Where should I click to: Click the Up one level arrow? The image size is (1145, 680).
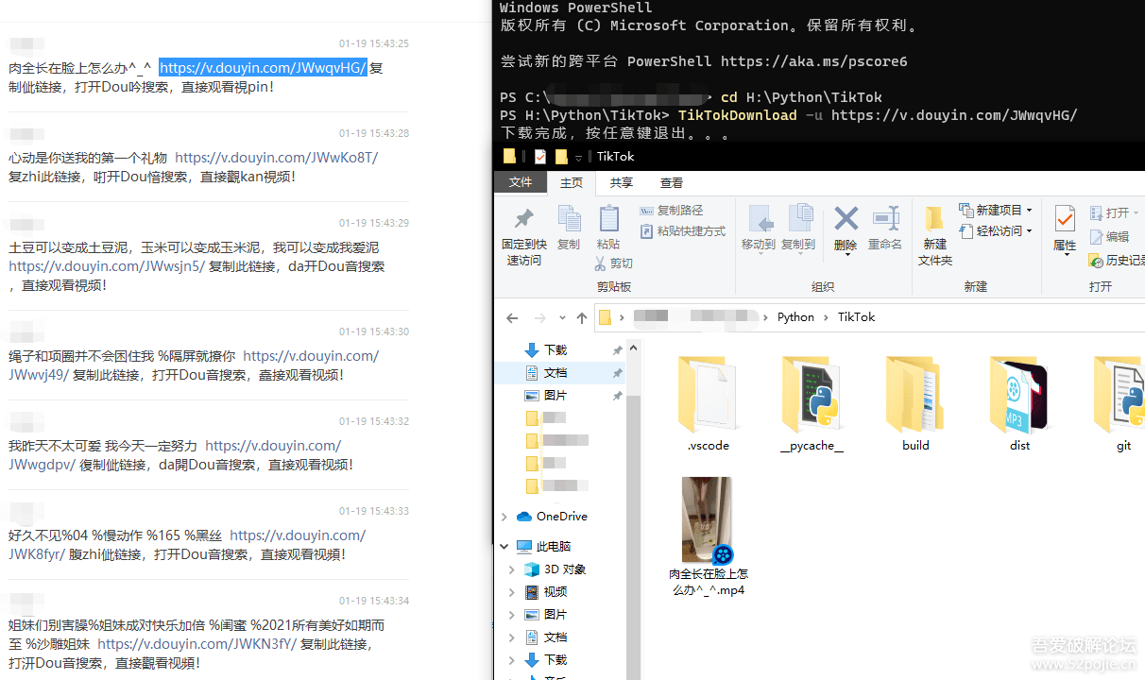[x=582, y=317]
